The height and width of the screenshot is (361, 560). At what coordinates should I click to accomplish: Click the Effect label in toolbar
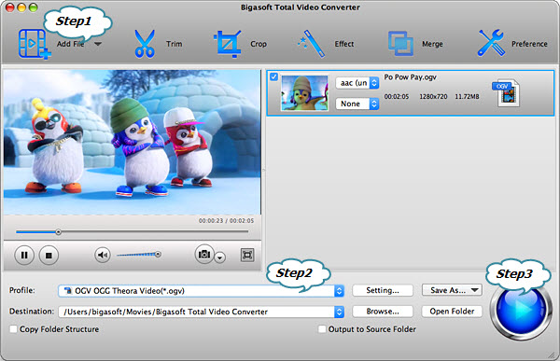point(343,44)
